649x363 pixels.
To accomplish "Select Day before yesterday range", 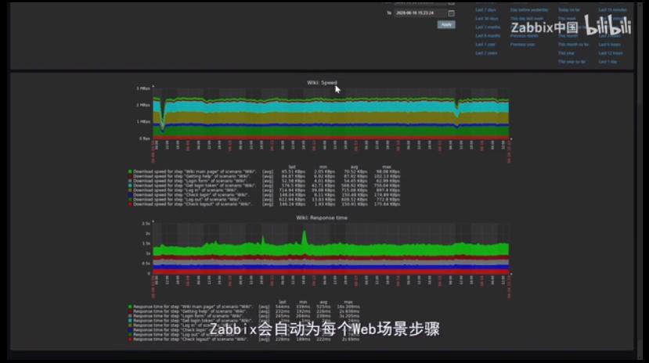I will [529, 10].
